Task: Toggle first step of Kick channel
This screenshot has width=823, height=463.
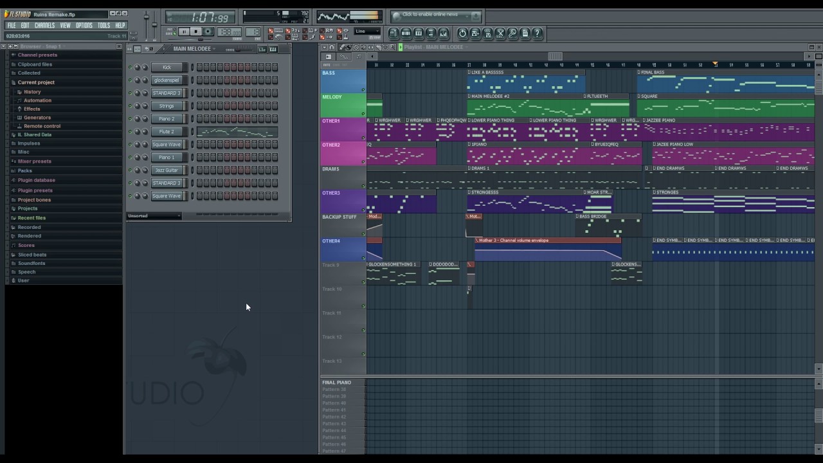Action: (200, 68)
